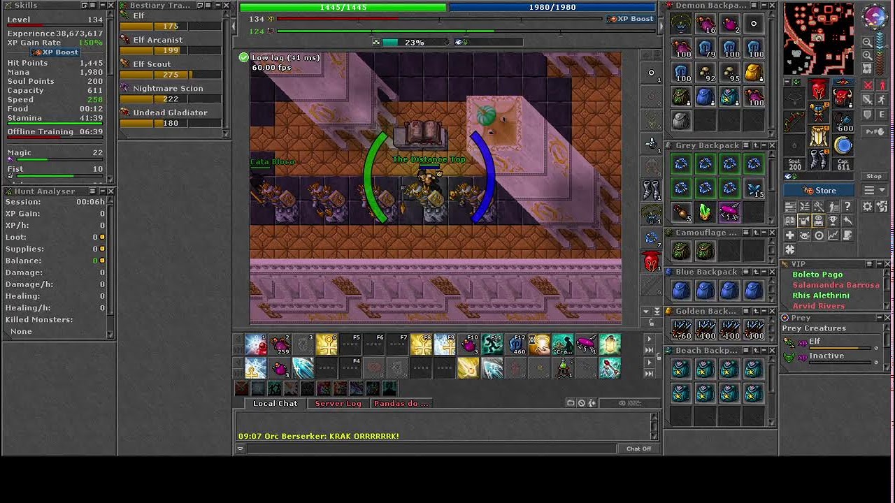Select mana potion stack of 79

click(x=705, y=49)
